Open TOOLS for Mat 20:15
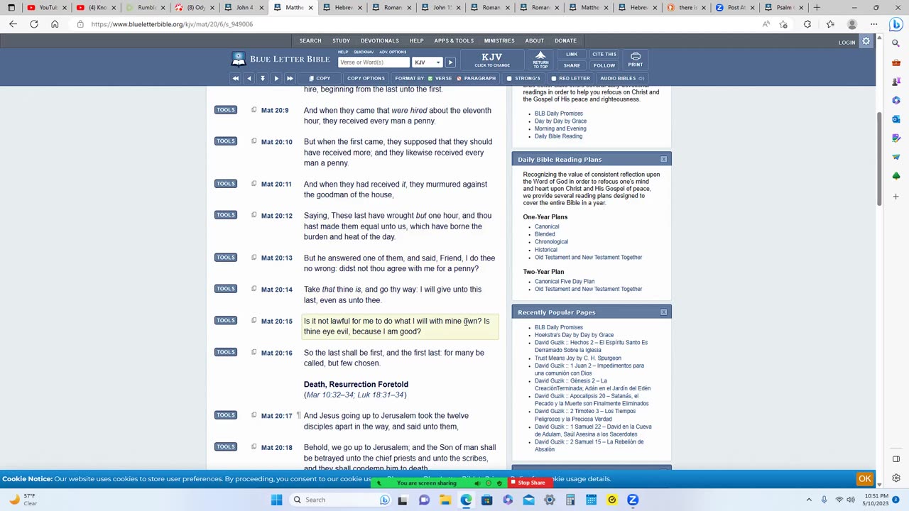909x511 pixels. (226, 321)
